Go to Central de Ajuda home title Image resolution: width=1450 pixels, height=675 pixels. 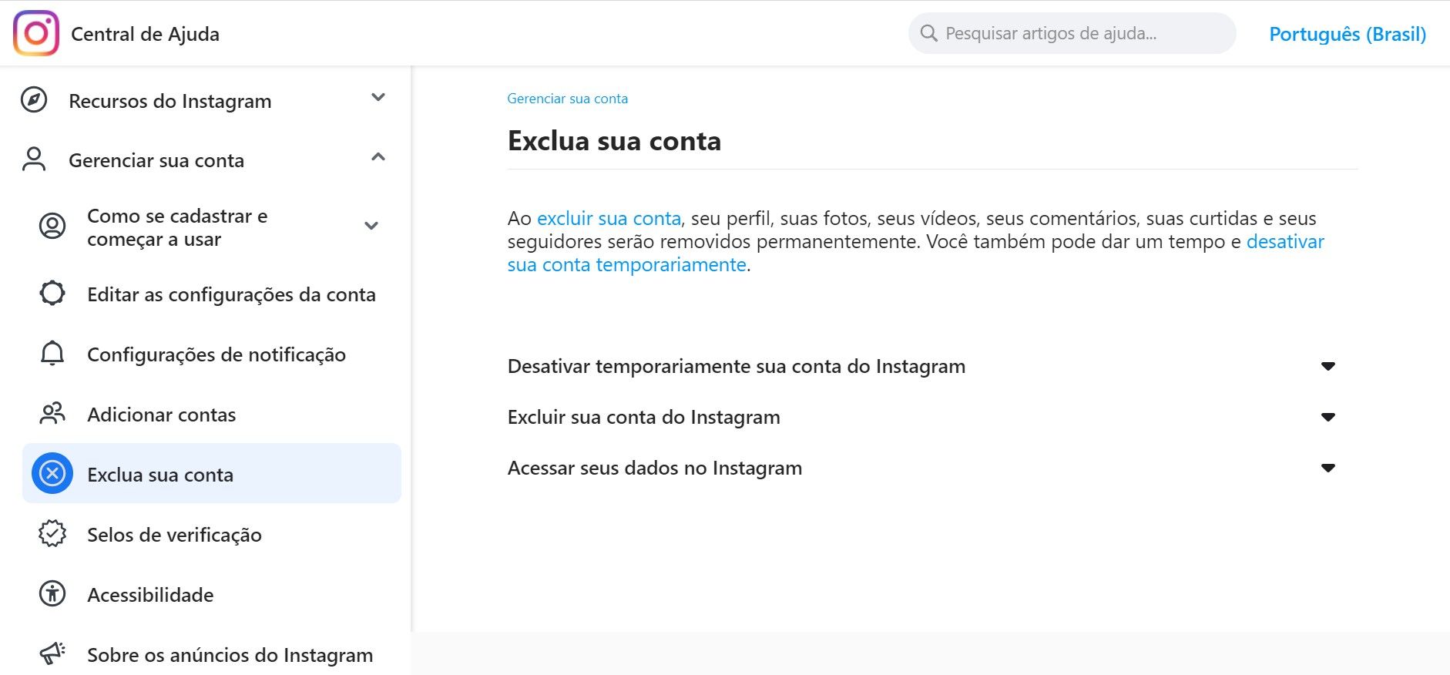(145, 34)
